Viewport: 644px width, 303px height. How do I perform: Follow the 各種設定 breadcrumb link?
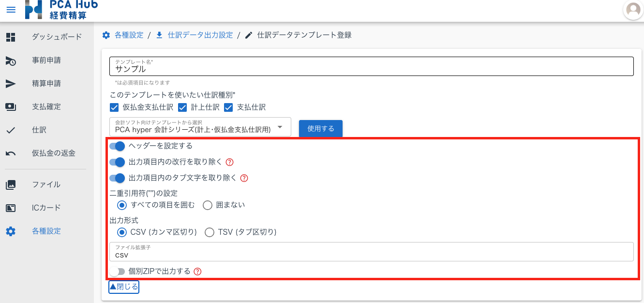click(129, 35)
